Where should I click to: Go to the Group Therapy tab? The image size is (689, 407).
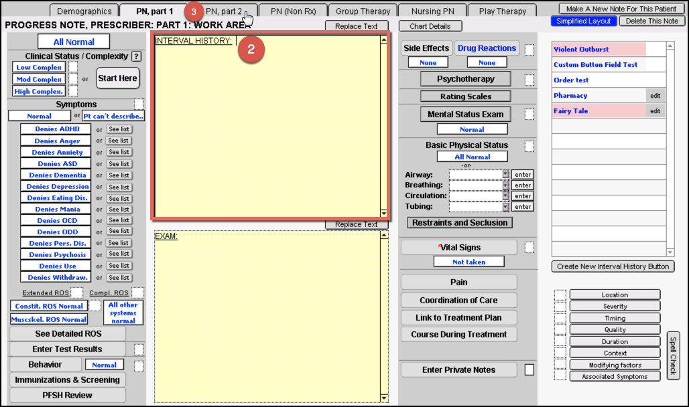tap(363, 11)
